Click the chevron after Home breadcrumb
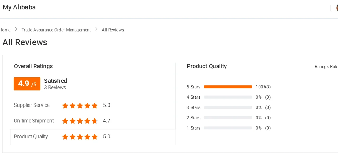This screenshot has width=338, height=153. click(x=16, y=30)
